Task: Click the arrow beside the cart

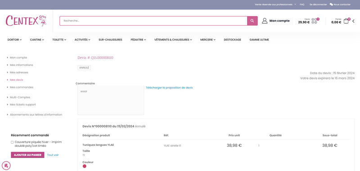Action: (x=353, y=21)
